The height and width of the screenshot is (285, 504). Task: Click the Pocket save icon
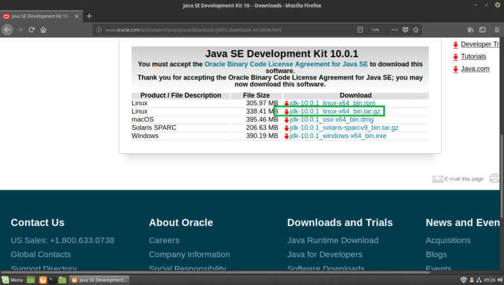[x=405, y=30]
